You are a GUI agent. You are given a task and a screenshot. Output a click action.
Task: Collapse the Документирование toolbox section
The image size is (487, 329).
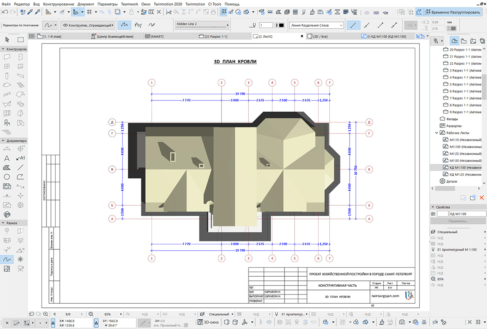[3, 141]
